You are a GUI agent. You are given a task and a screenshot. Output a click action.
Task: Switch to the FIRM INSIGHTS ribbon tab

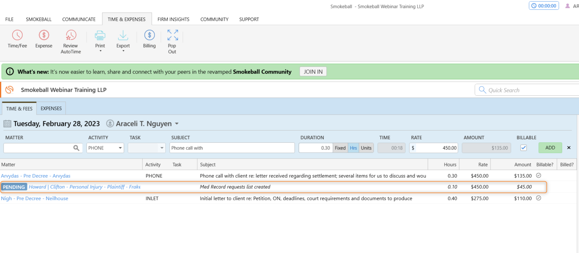[x=174, y=19]
